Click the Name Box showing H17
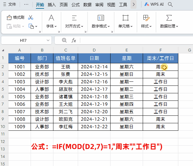 coord(23,40)
